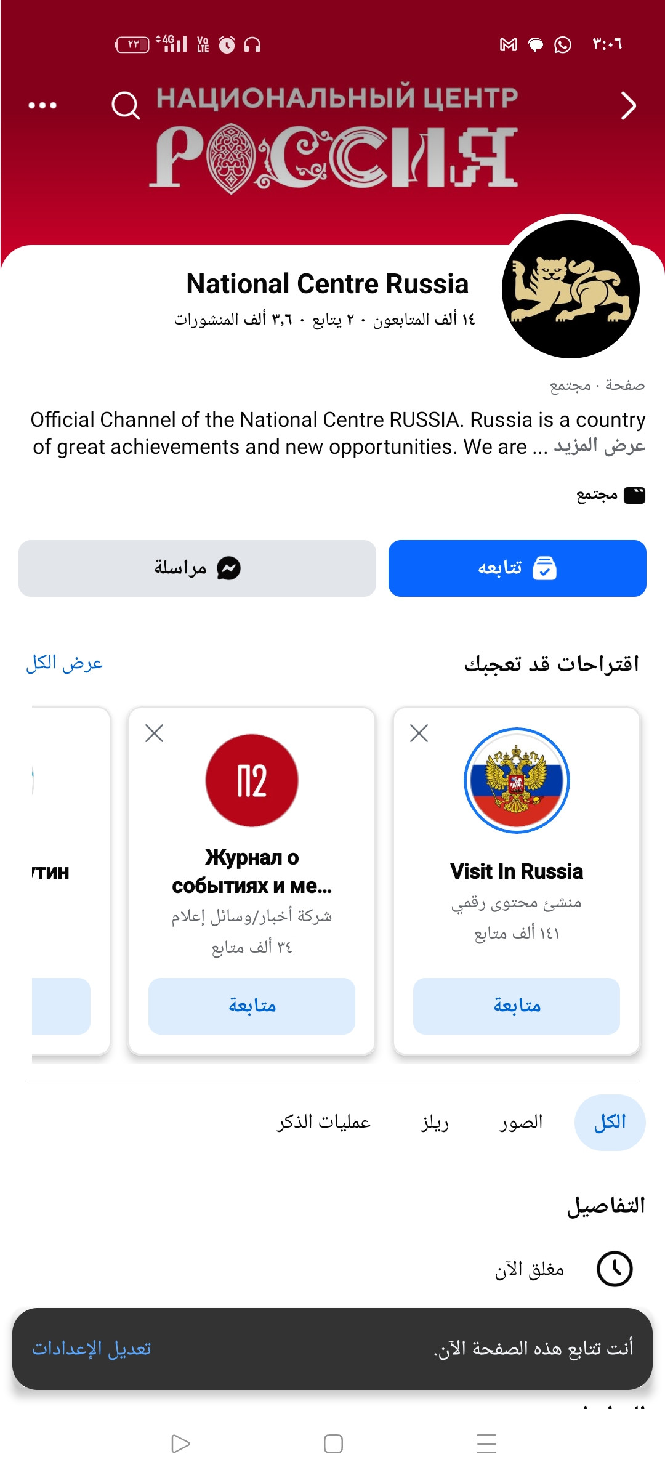Tap تعديل الإعدادات in the snackbar
665x1478 pixels.
tap(92, 1349)
